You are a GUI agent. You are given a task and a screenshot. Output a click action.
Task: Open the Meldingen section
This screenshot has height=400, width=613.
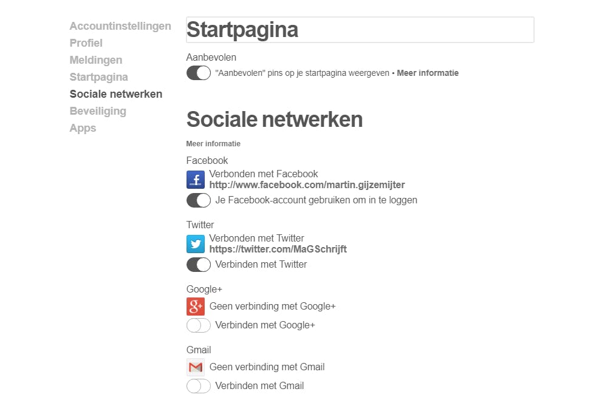point(95,60)
